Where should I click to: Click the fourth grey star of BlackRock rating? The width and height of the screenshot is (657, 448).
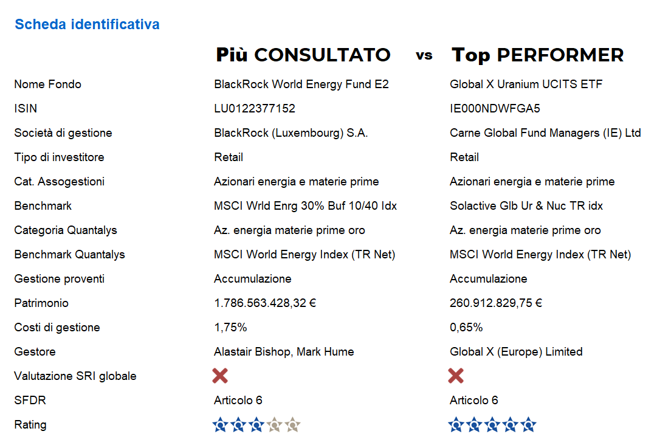coord(275,424)
